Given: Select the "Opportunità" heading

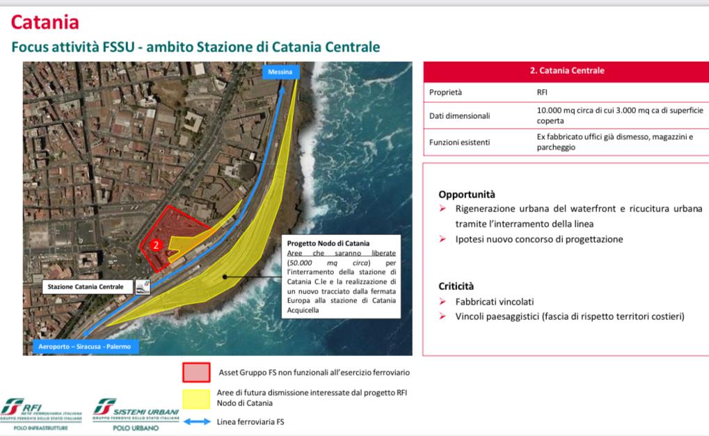Looking at the screenshot, I should [467, 195].
